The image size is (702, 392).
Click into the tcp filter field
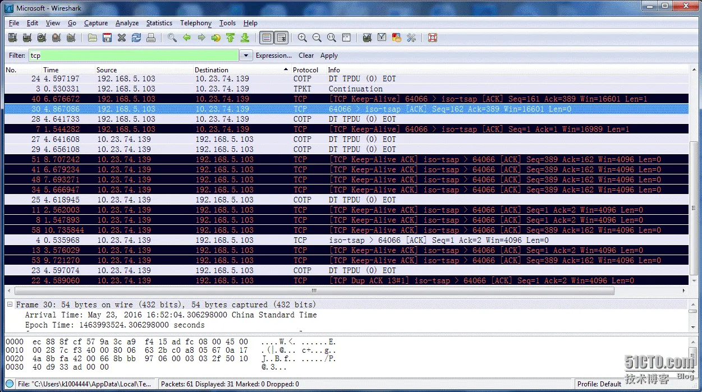click(134, 56)
